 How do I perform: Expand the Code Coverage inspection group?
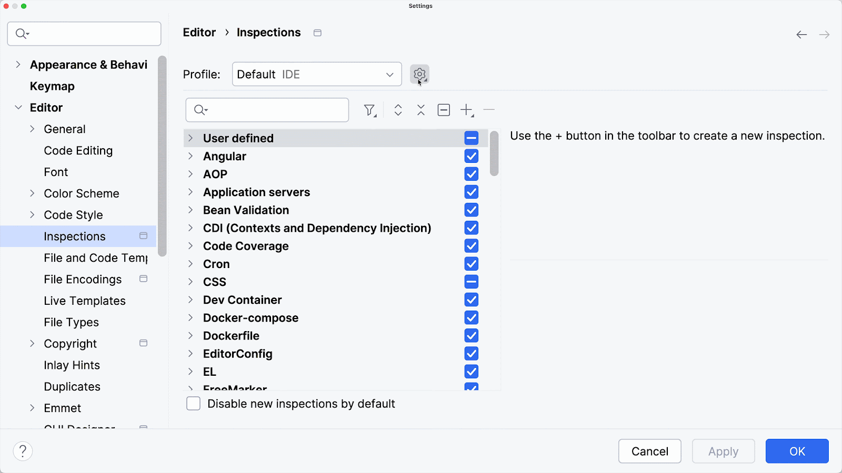tap(191, 246)
